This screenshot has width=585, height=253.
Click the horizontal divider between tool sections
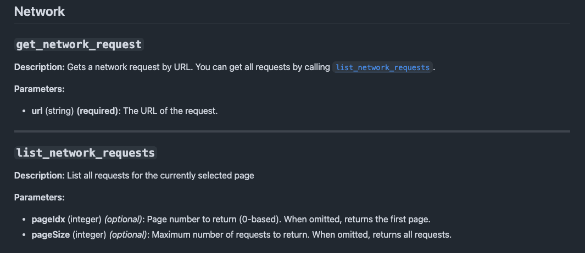[292, 131]
